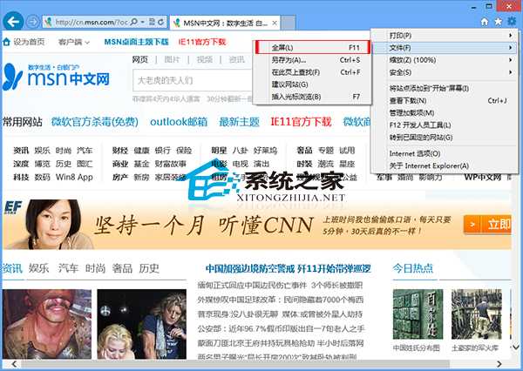
Task: Click the house icon beside 设为首页
Action: tap(7, 42)
